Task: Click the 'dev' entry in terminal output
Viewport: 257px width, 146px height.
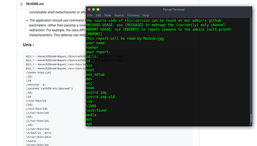Action: point(89,79)
